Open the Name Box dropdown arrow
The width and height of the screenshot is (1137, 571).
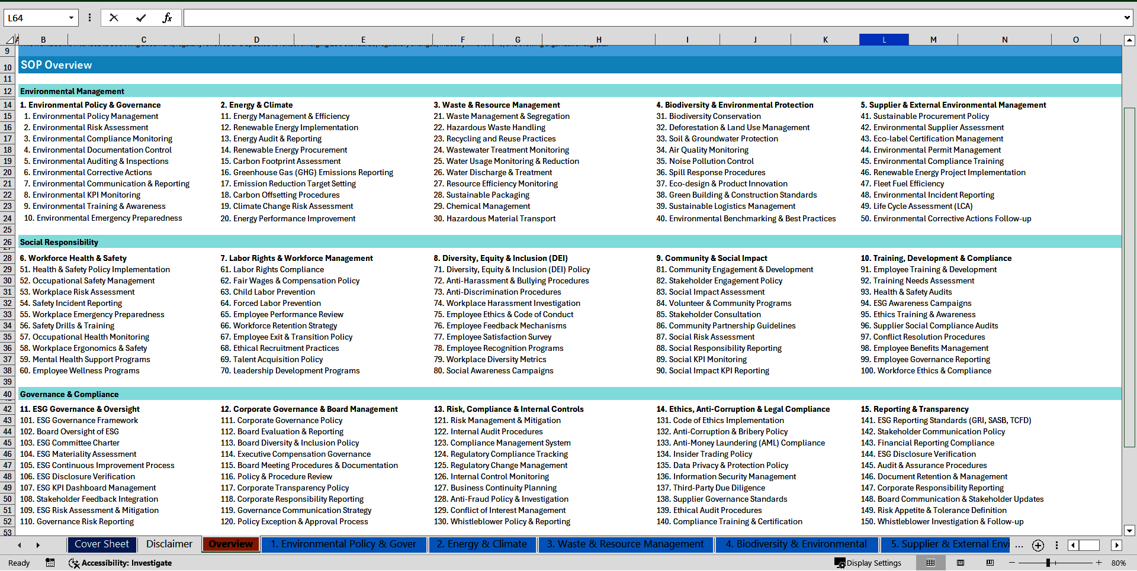71,18
